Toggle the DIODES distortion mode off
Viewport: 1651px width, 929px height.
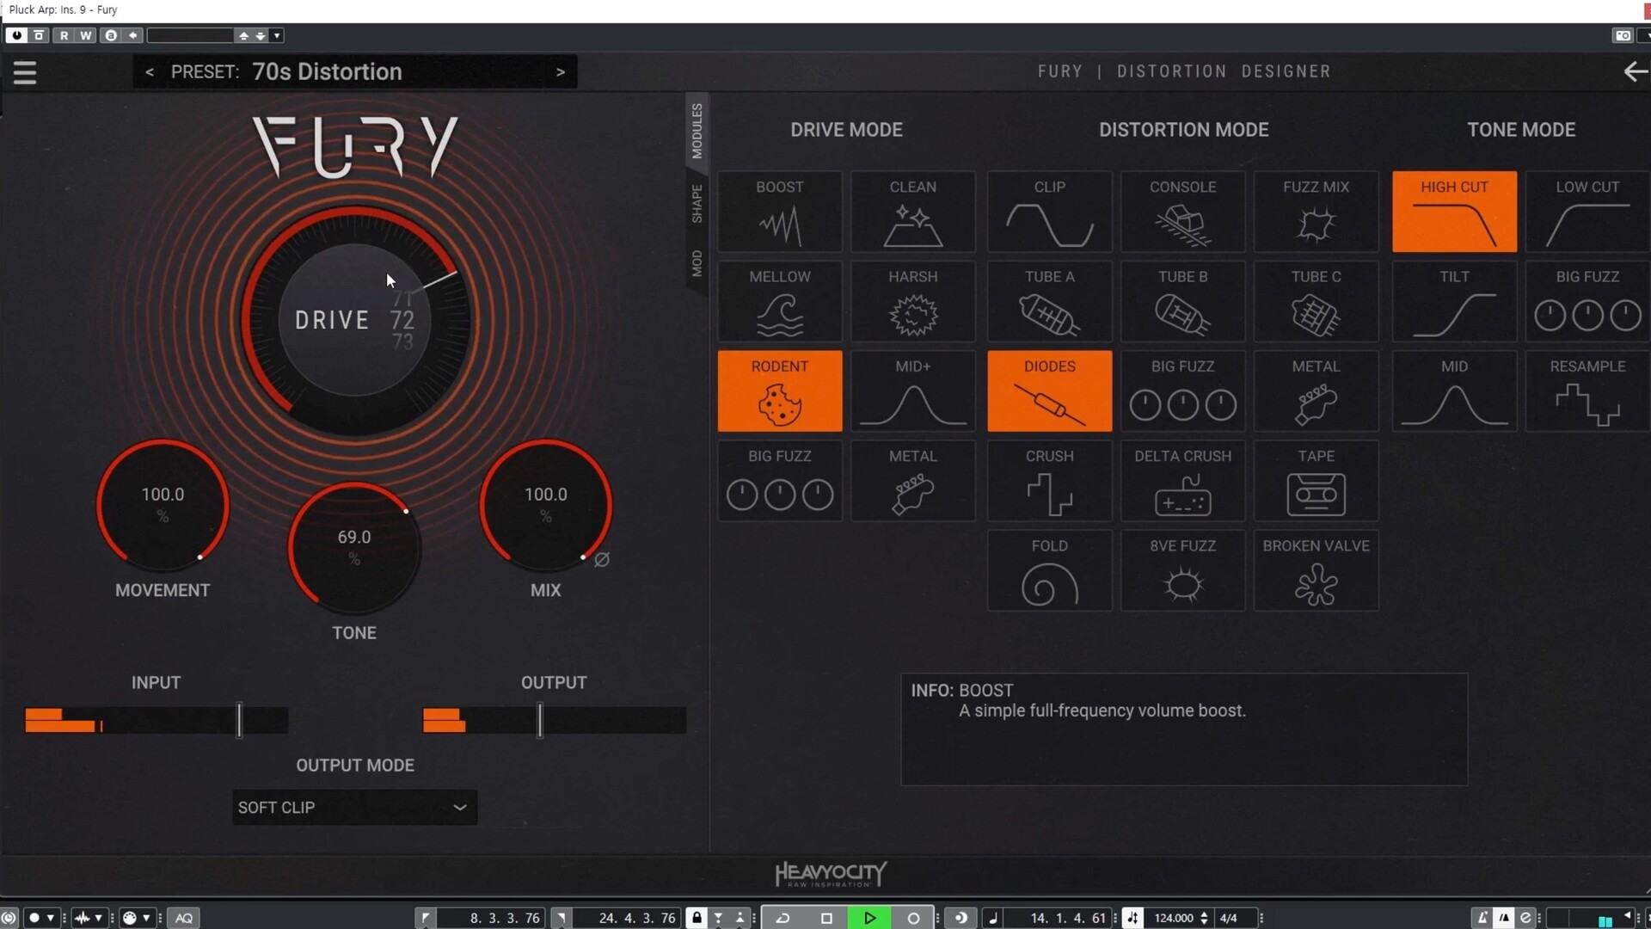tap(1049, 391)
